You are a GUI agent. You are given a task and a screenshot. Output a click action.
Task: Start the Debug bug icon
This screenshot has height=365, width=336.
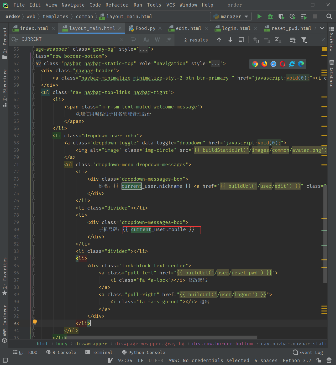270,17
